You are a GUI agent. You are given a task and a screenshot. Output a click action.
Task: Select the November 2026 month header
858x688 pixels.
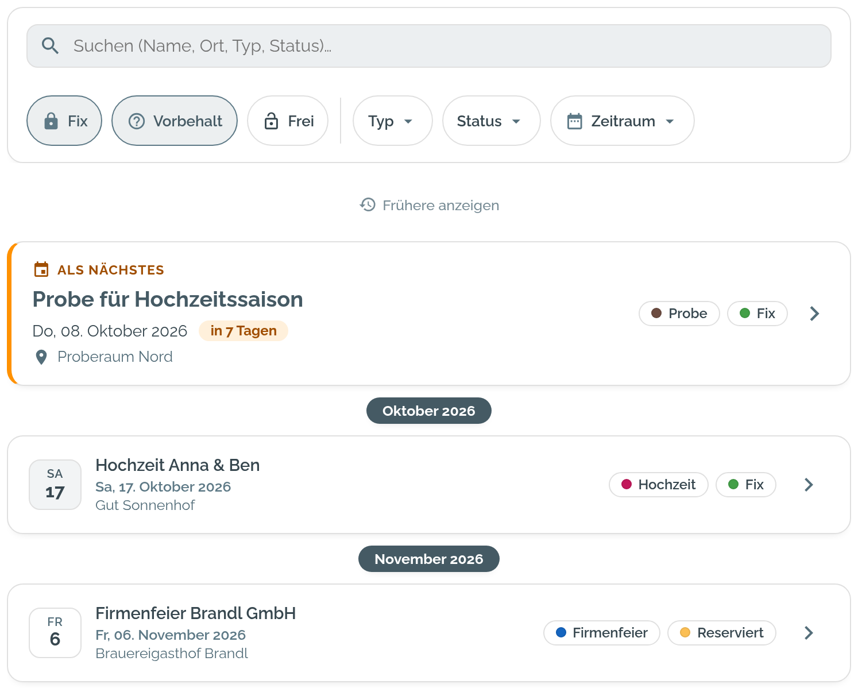[429, 559]
